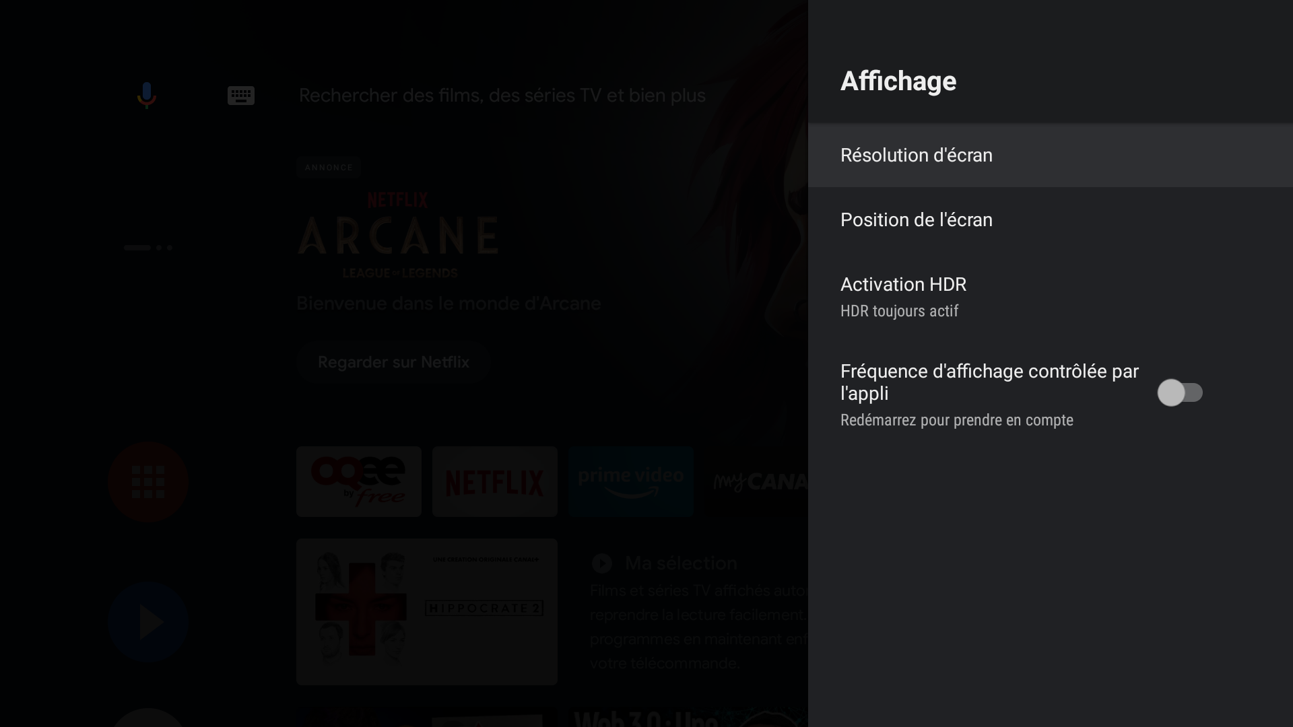Click the Google Assistant microphone icon
This screenshot has height=727, width=1293.
[x=146, y=95]
